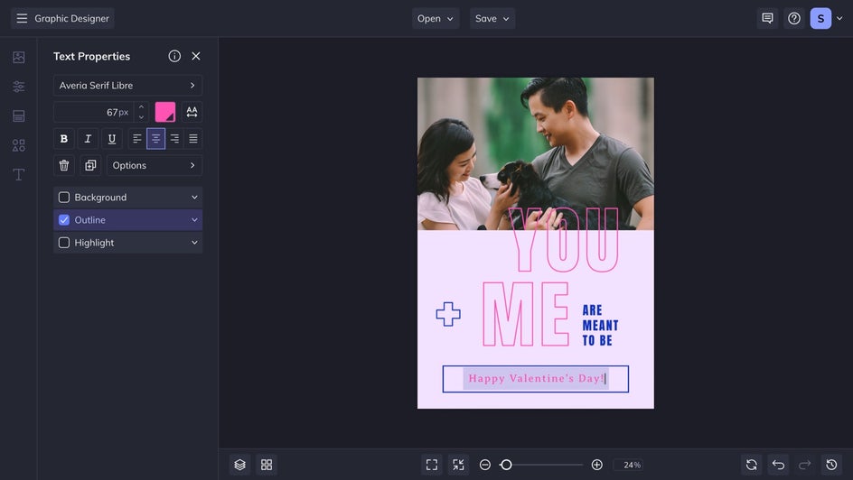Open the Averia Serif Libre font selector
The width and height of the screenshot is (853, 480).
[x=127, y=85]
